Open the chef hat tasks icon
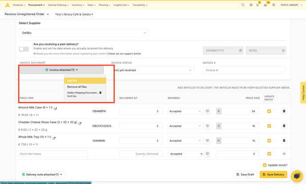Viewport: 306px width, 184px height. 266,5
